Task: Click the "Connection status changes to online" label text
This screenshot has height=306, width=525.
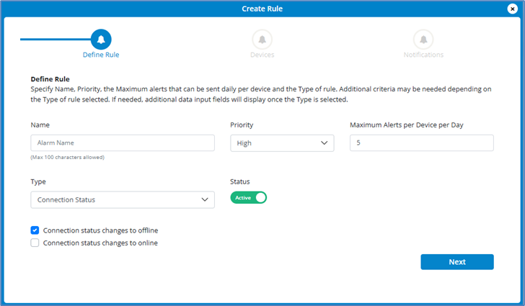Action: pos(100,243)
